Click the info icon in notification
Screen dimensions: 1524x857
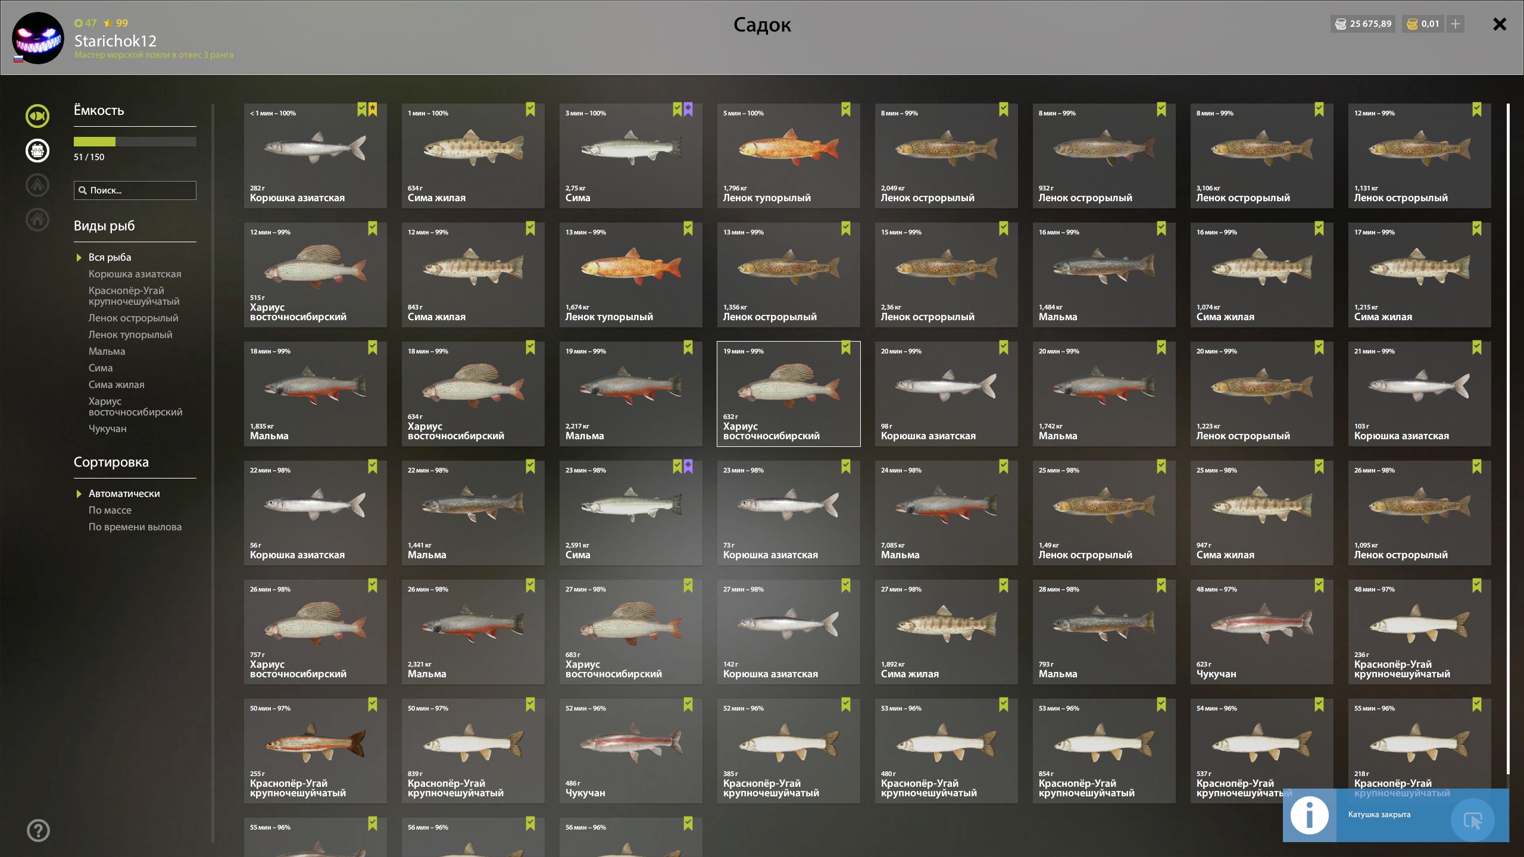click(1309, 815)
